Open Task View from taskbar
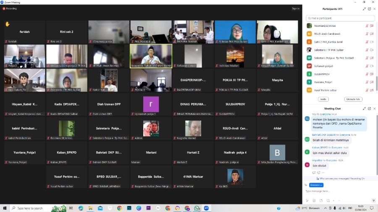Screen dimensions: 378x212 coord(71,208)
